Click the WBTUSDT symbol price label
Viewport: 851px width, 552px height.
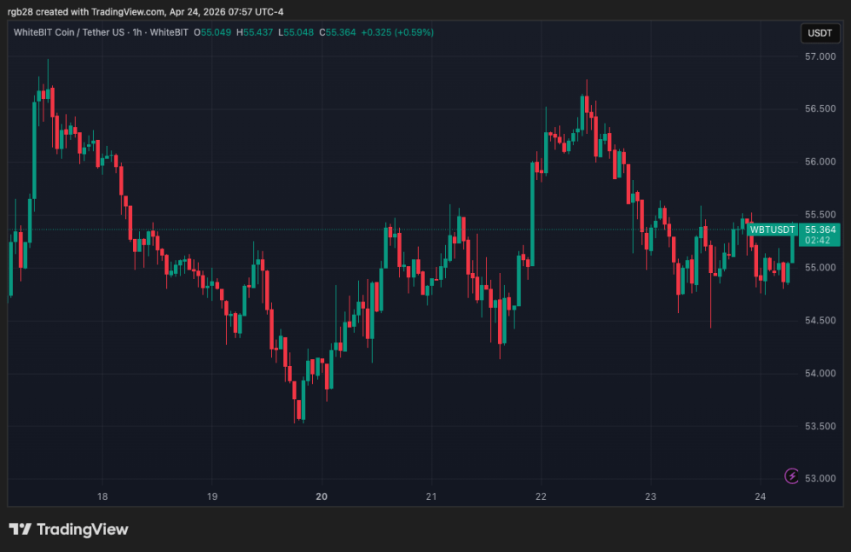[x=773, y=229]
